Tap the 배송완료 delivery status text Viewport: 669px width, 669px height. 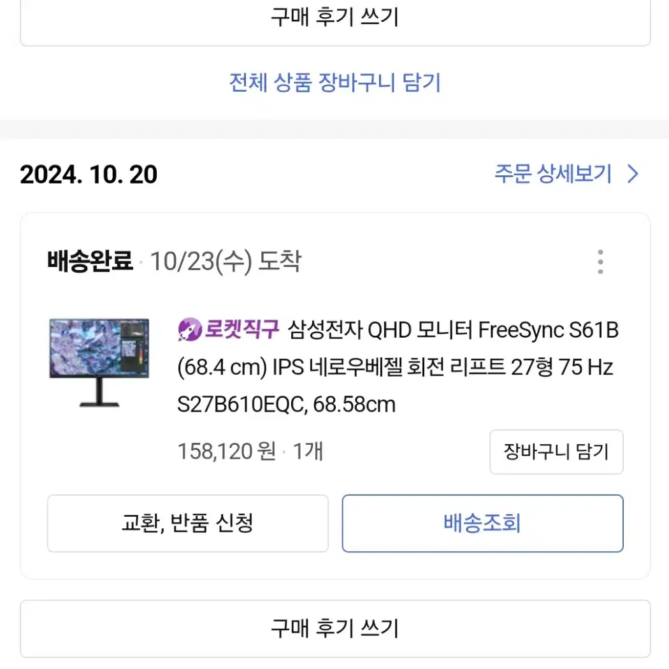(90, 261)
